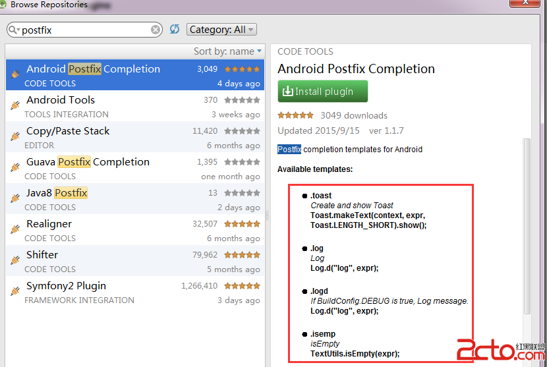Open the Sort by: name dropdown
Image resolution: width=547 pixels, height=367 pixels.
pos(227,51)
